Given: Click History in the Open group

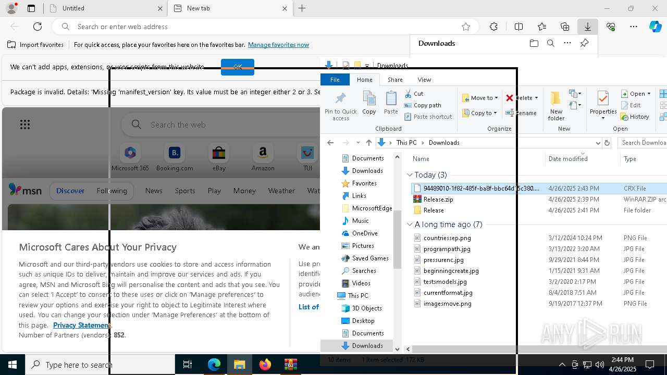Looking at the screenshot, I should pos(635,117).
